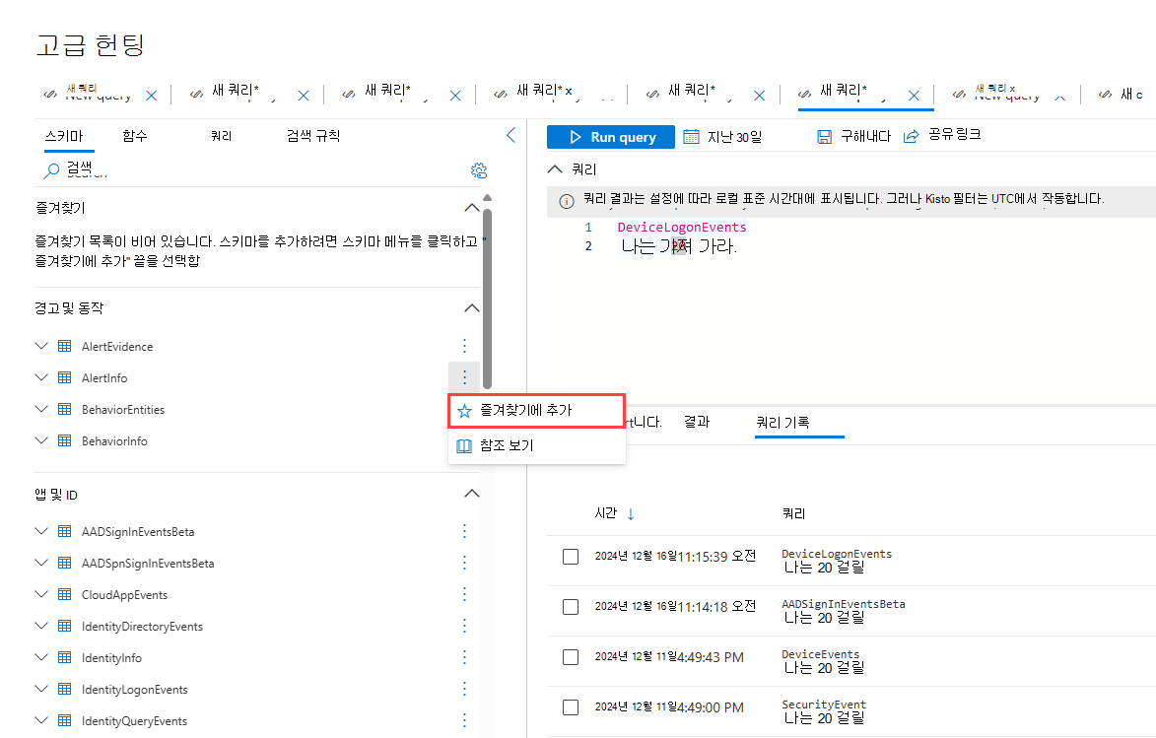The image size is (1156, 738).
Task: Expand the IdentityInfo table columns
Action: click(x=41, y=657)
